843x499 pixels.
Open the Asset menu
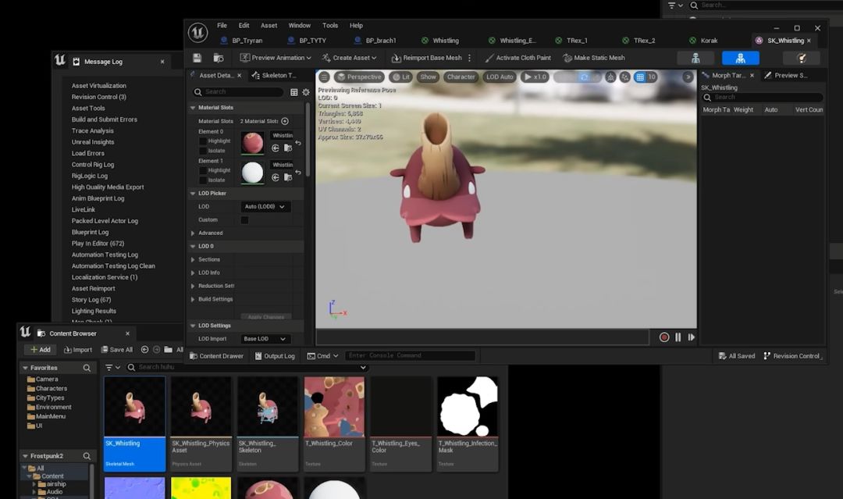pyautogui.click(x=269, y=25)
